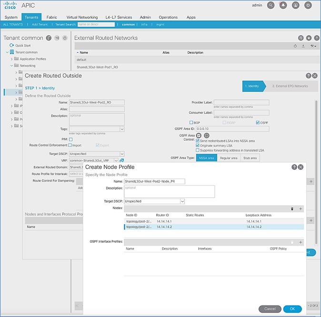Open Target DSCP dropdown in Node Profile
Image resolution: width=321 pixels, height=317 pixels.
182,202
